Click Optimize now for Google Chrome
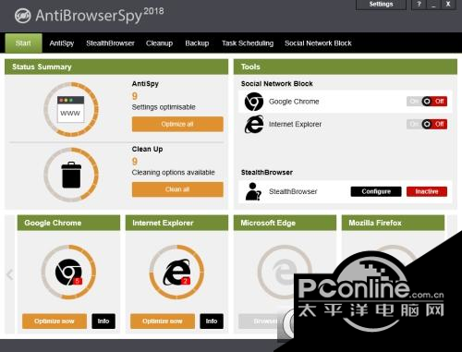 [x=55, y=322]
